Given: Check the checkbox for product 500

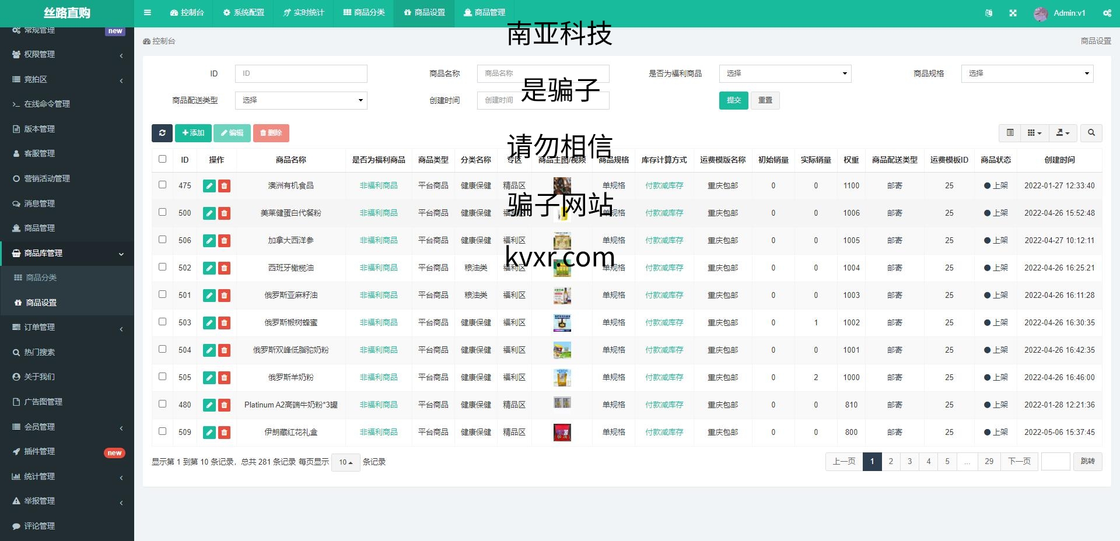Looking at the screenshot, I should click(162, 212).
